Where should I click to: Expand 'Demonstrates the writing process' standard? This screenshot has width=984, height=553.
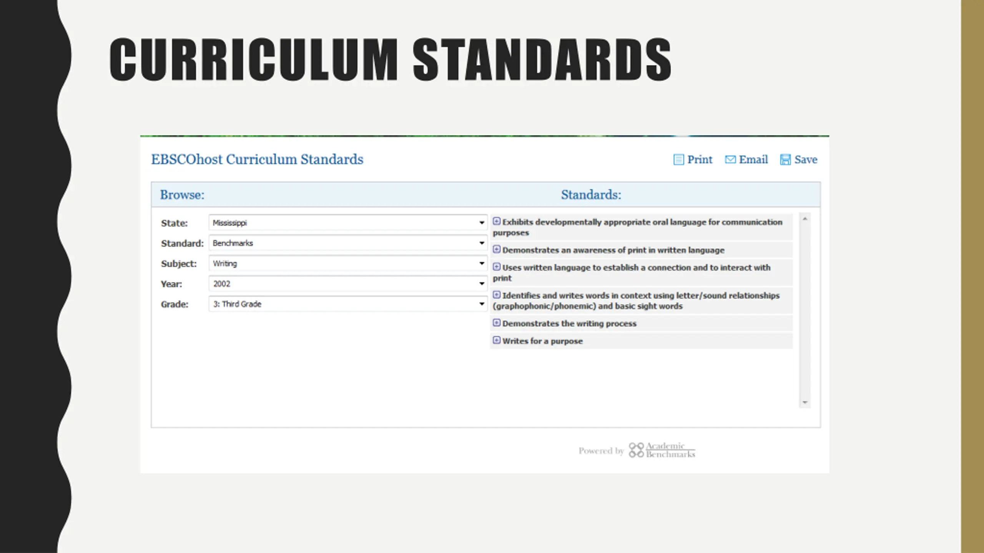497,323
